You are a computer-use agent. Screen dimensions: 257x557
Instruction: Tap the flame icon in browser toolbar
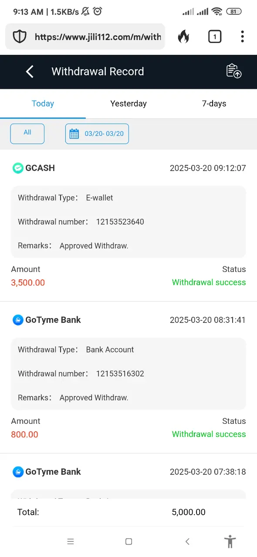[184, 37]
